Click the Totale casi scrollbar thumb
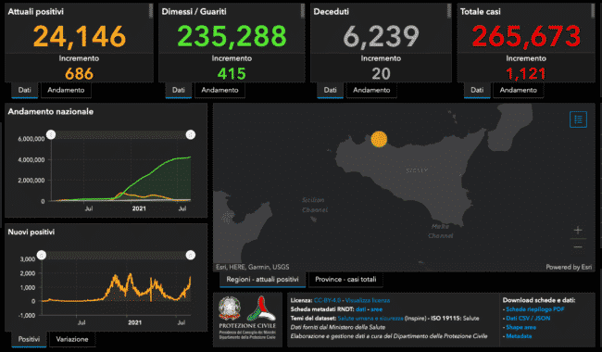The height and width of the screenshot is (352, 602). [593, 11]
